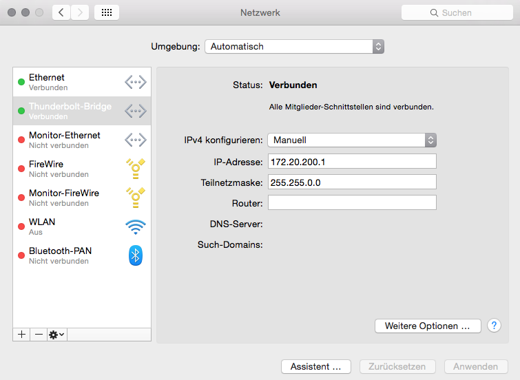The image size is (520, 380).
Task: Select Monitor-FireWire service entry
Action: pos(69,198)
